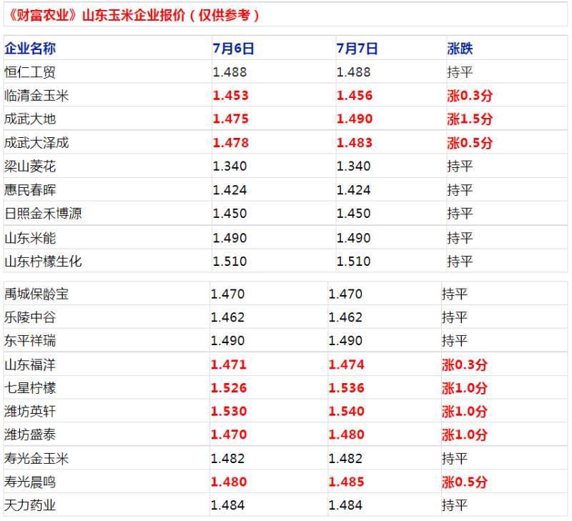
Task: Click 七星柠檬 July 7 price 1.536
Action: click(x=346, y=388)
